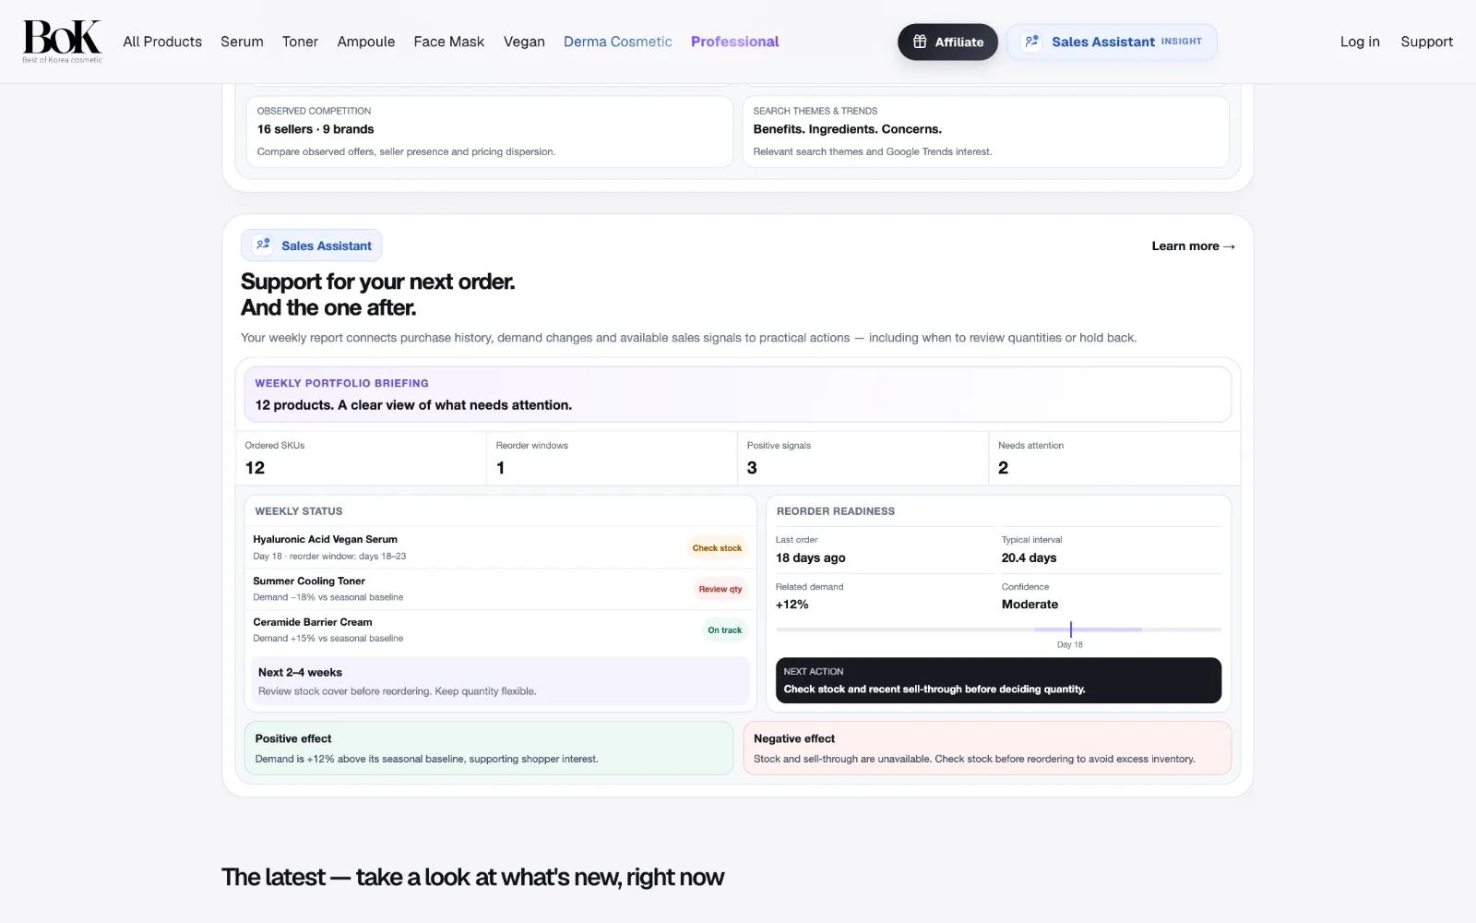The image size is (1476, 923).
Task: Click the On track status badge
Action: coord(724,630)
